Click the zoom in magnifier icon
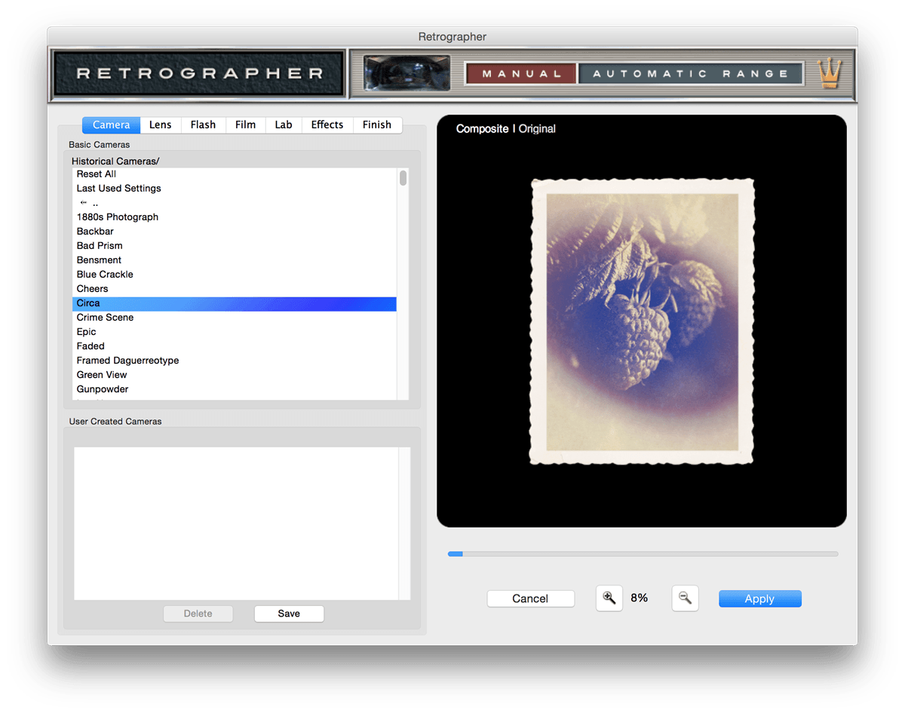The width and height of the screenshot is (905, 713). 609,598
